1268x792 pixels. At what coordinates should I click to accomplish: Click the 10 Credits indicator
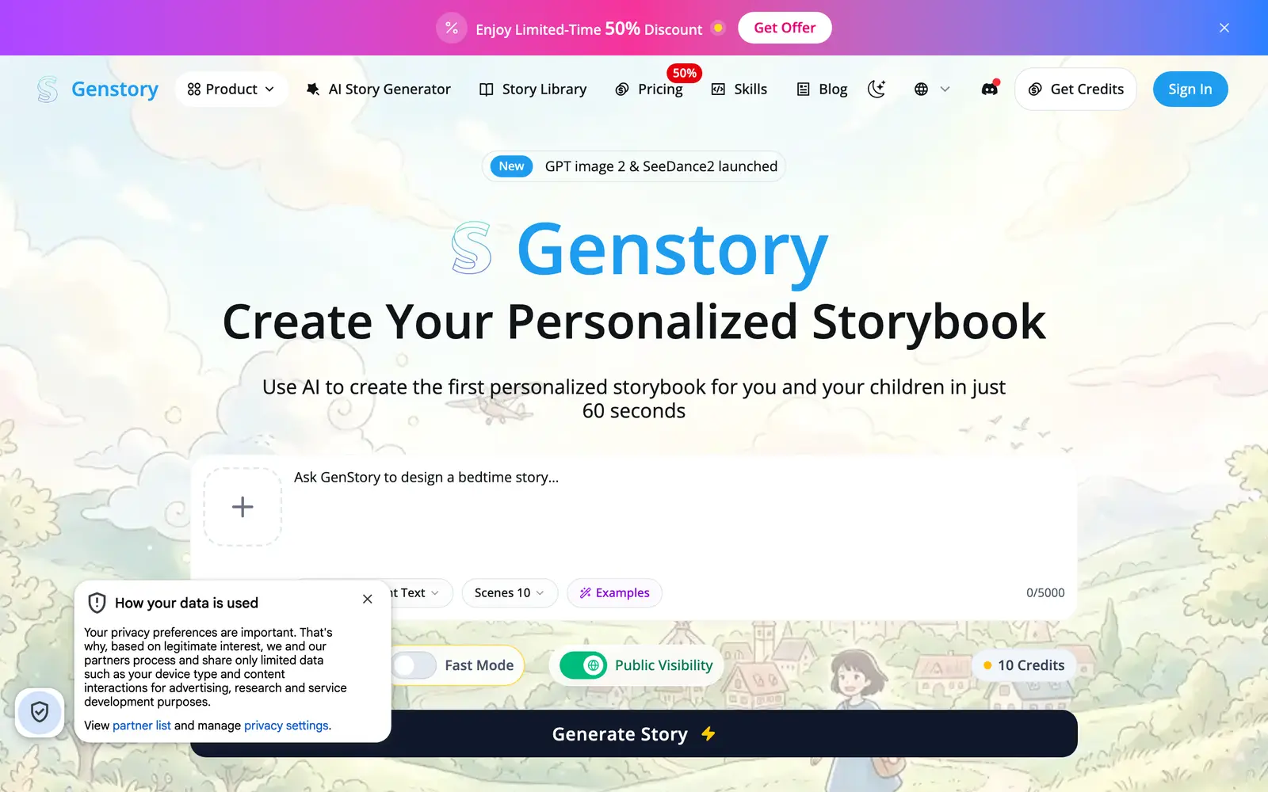[1023, 665]
